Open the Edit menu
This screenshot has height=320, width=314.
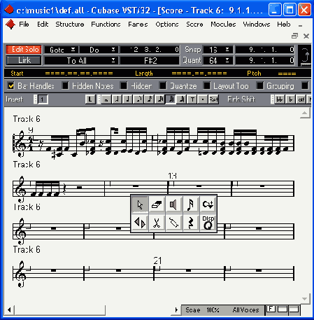(43, 25)
